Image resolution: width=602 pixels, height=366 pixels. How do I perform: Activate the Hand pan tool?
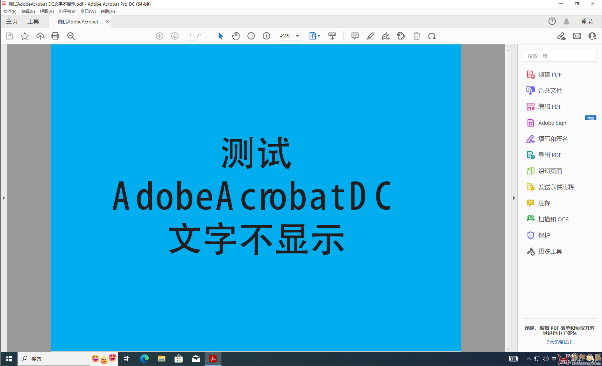point(236,36)
